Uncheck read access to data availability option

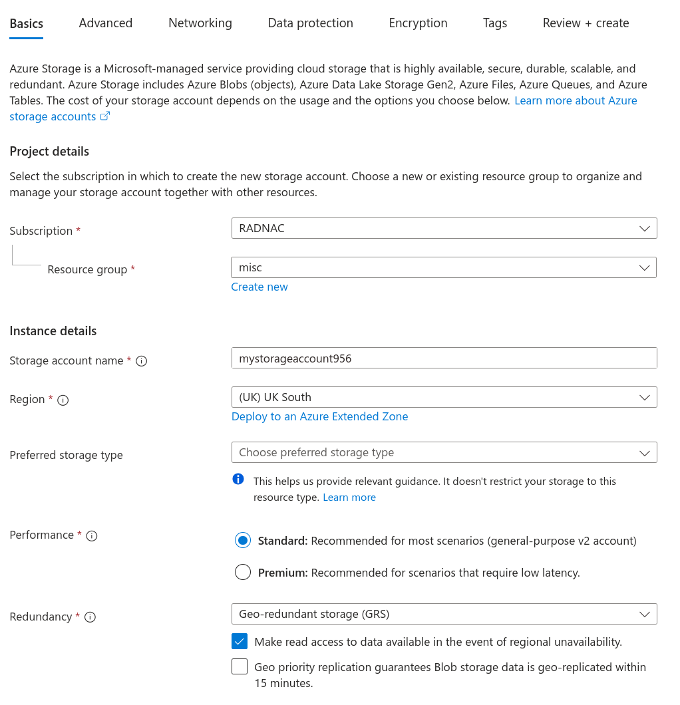[x=239, y=641]
